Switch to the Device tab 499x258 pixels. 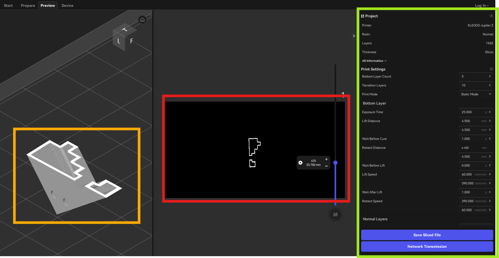coord(67,6)
